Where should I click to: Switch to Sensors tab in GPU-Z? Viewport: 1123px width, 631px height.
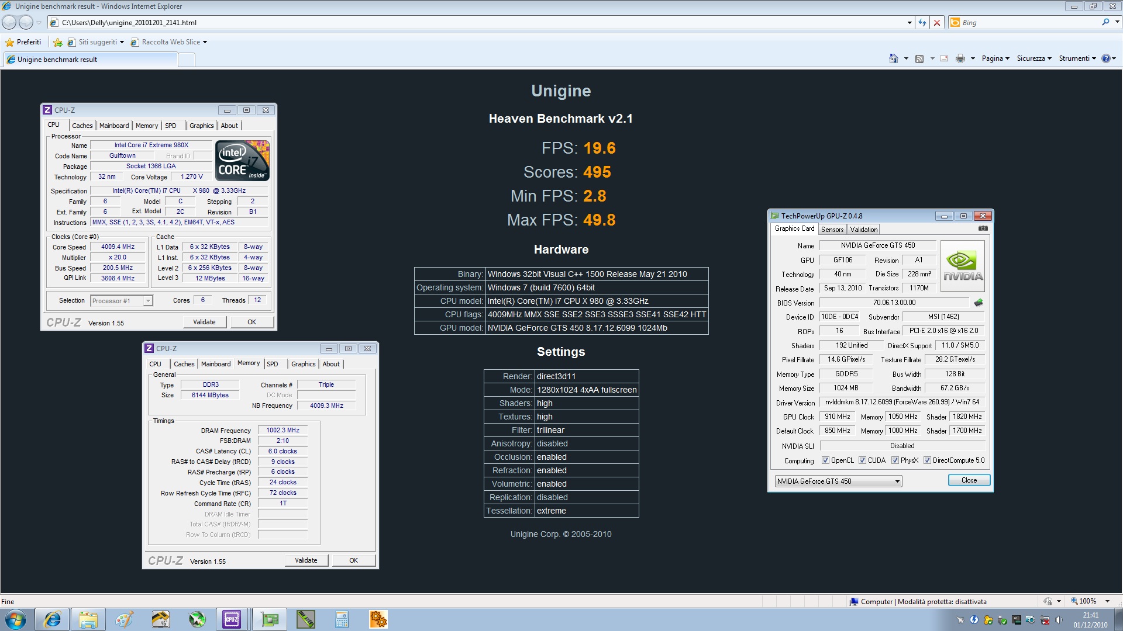(x=832, y=230)
